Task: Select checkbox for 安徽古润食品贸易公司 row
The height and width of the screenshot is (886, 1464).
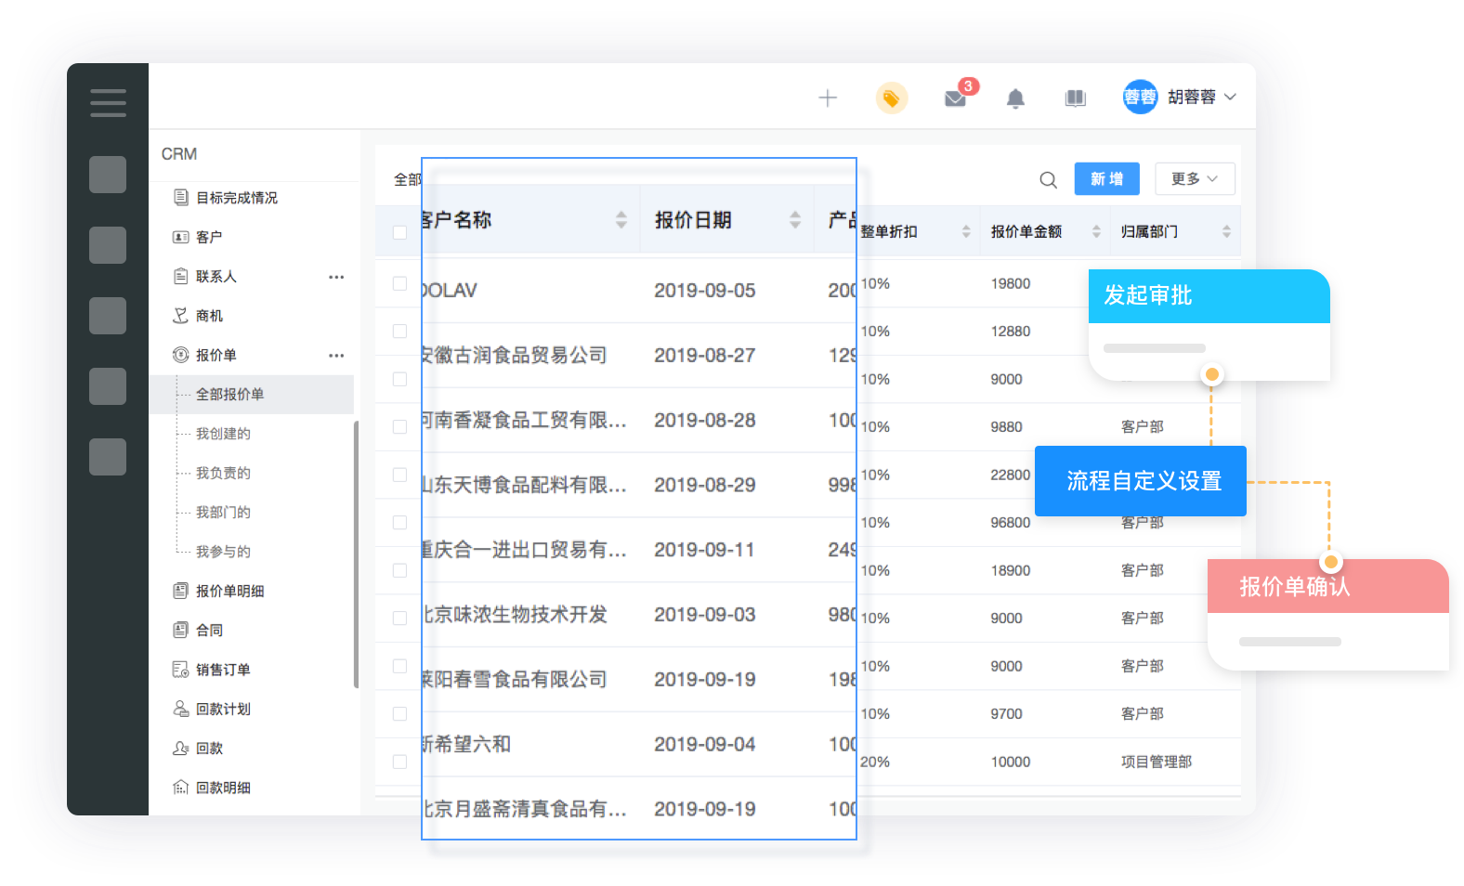Action: pos(399,331)
